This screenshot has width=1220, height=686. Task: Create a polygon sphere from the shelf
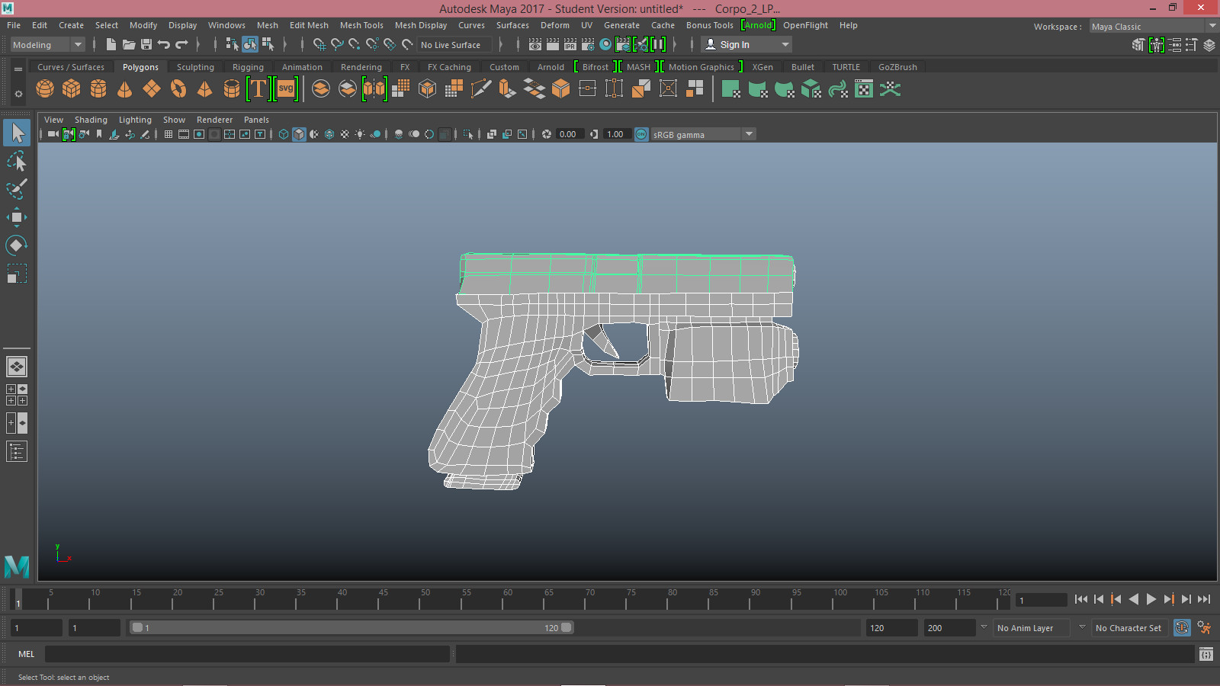pyautogui.click(x=44, y=89)
